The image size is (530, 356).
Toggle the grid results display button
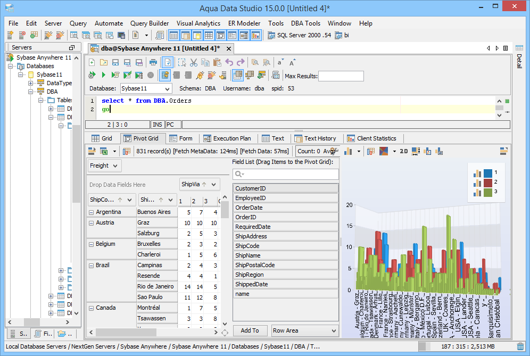pos(238,75)
